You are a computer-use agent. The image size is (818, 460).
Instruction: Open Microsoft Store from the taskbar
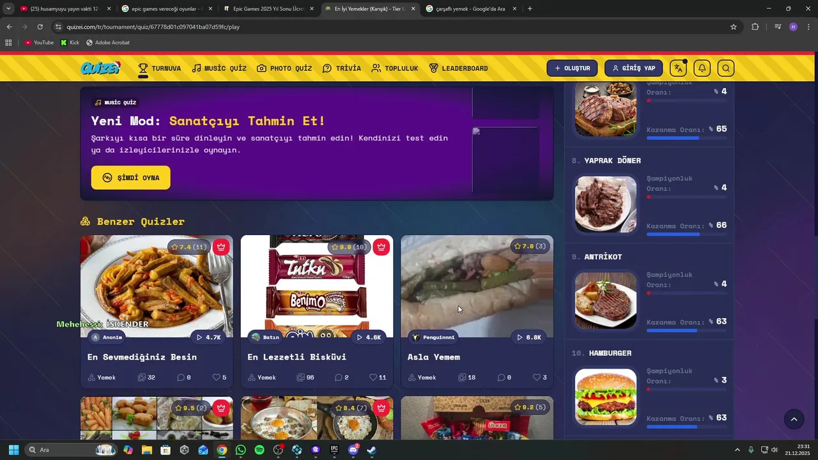coord(166,450)
